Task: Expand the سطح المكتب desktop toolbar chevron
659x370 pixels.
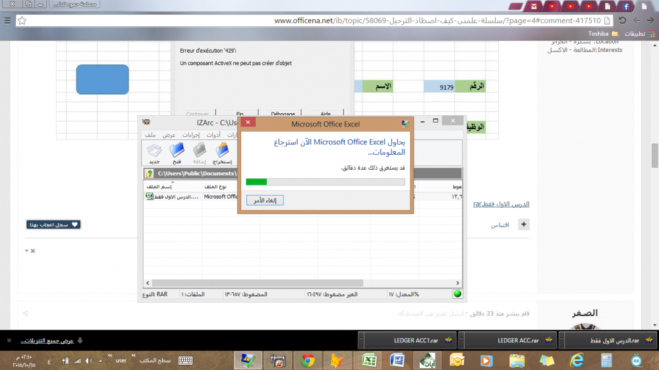Action: pyautogui.click(x=134, y=356)
